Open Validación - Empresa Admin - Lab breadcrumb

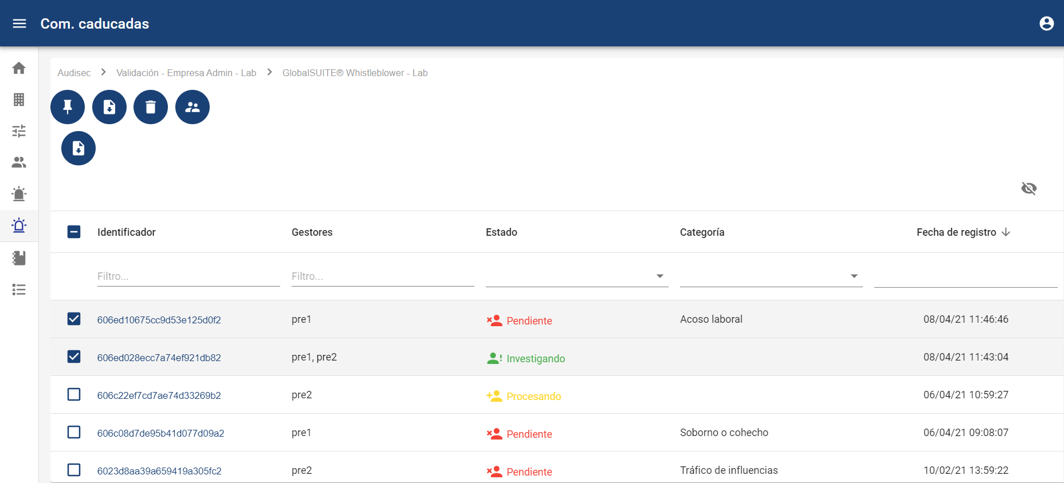coord(186,73)
